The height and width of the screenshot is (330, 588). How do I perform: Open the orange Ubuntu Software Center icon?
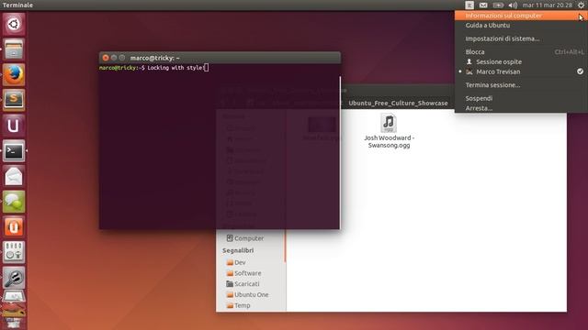coord(14,226)
